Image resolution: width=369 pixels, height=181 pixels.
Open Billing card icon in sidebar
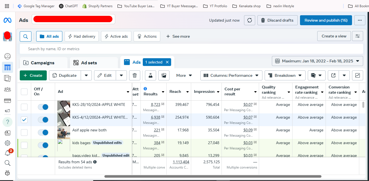[8, 101]
